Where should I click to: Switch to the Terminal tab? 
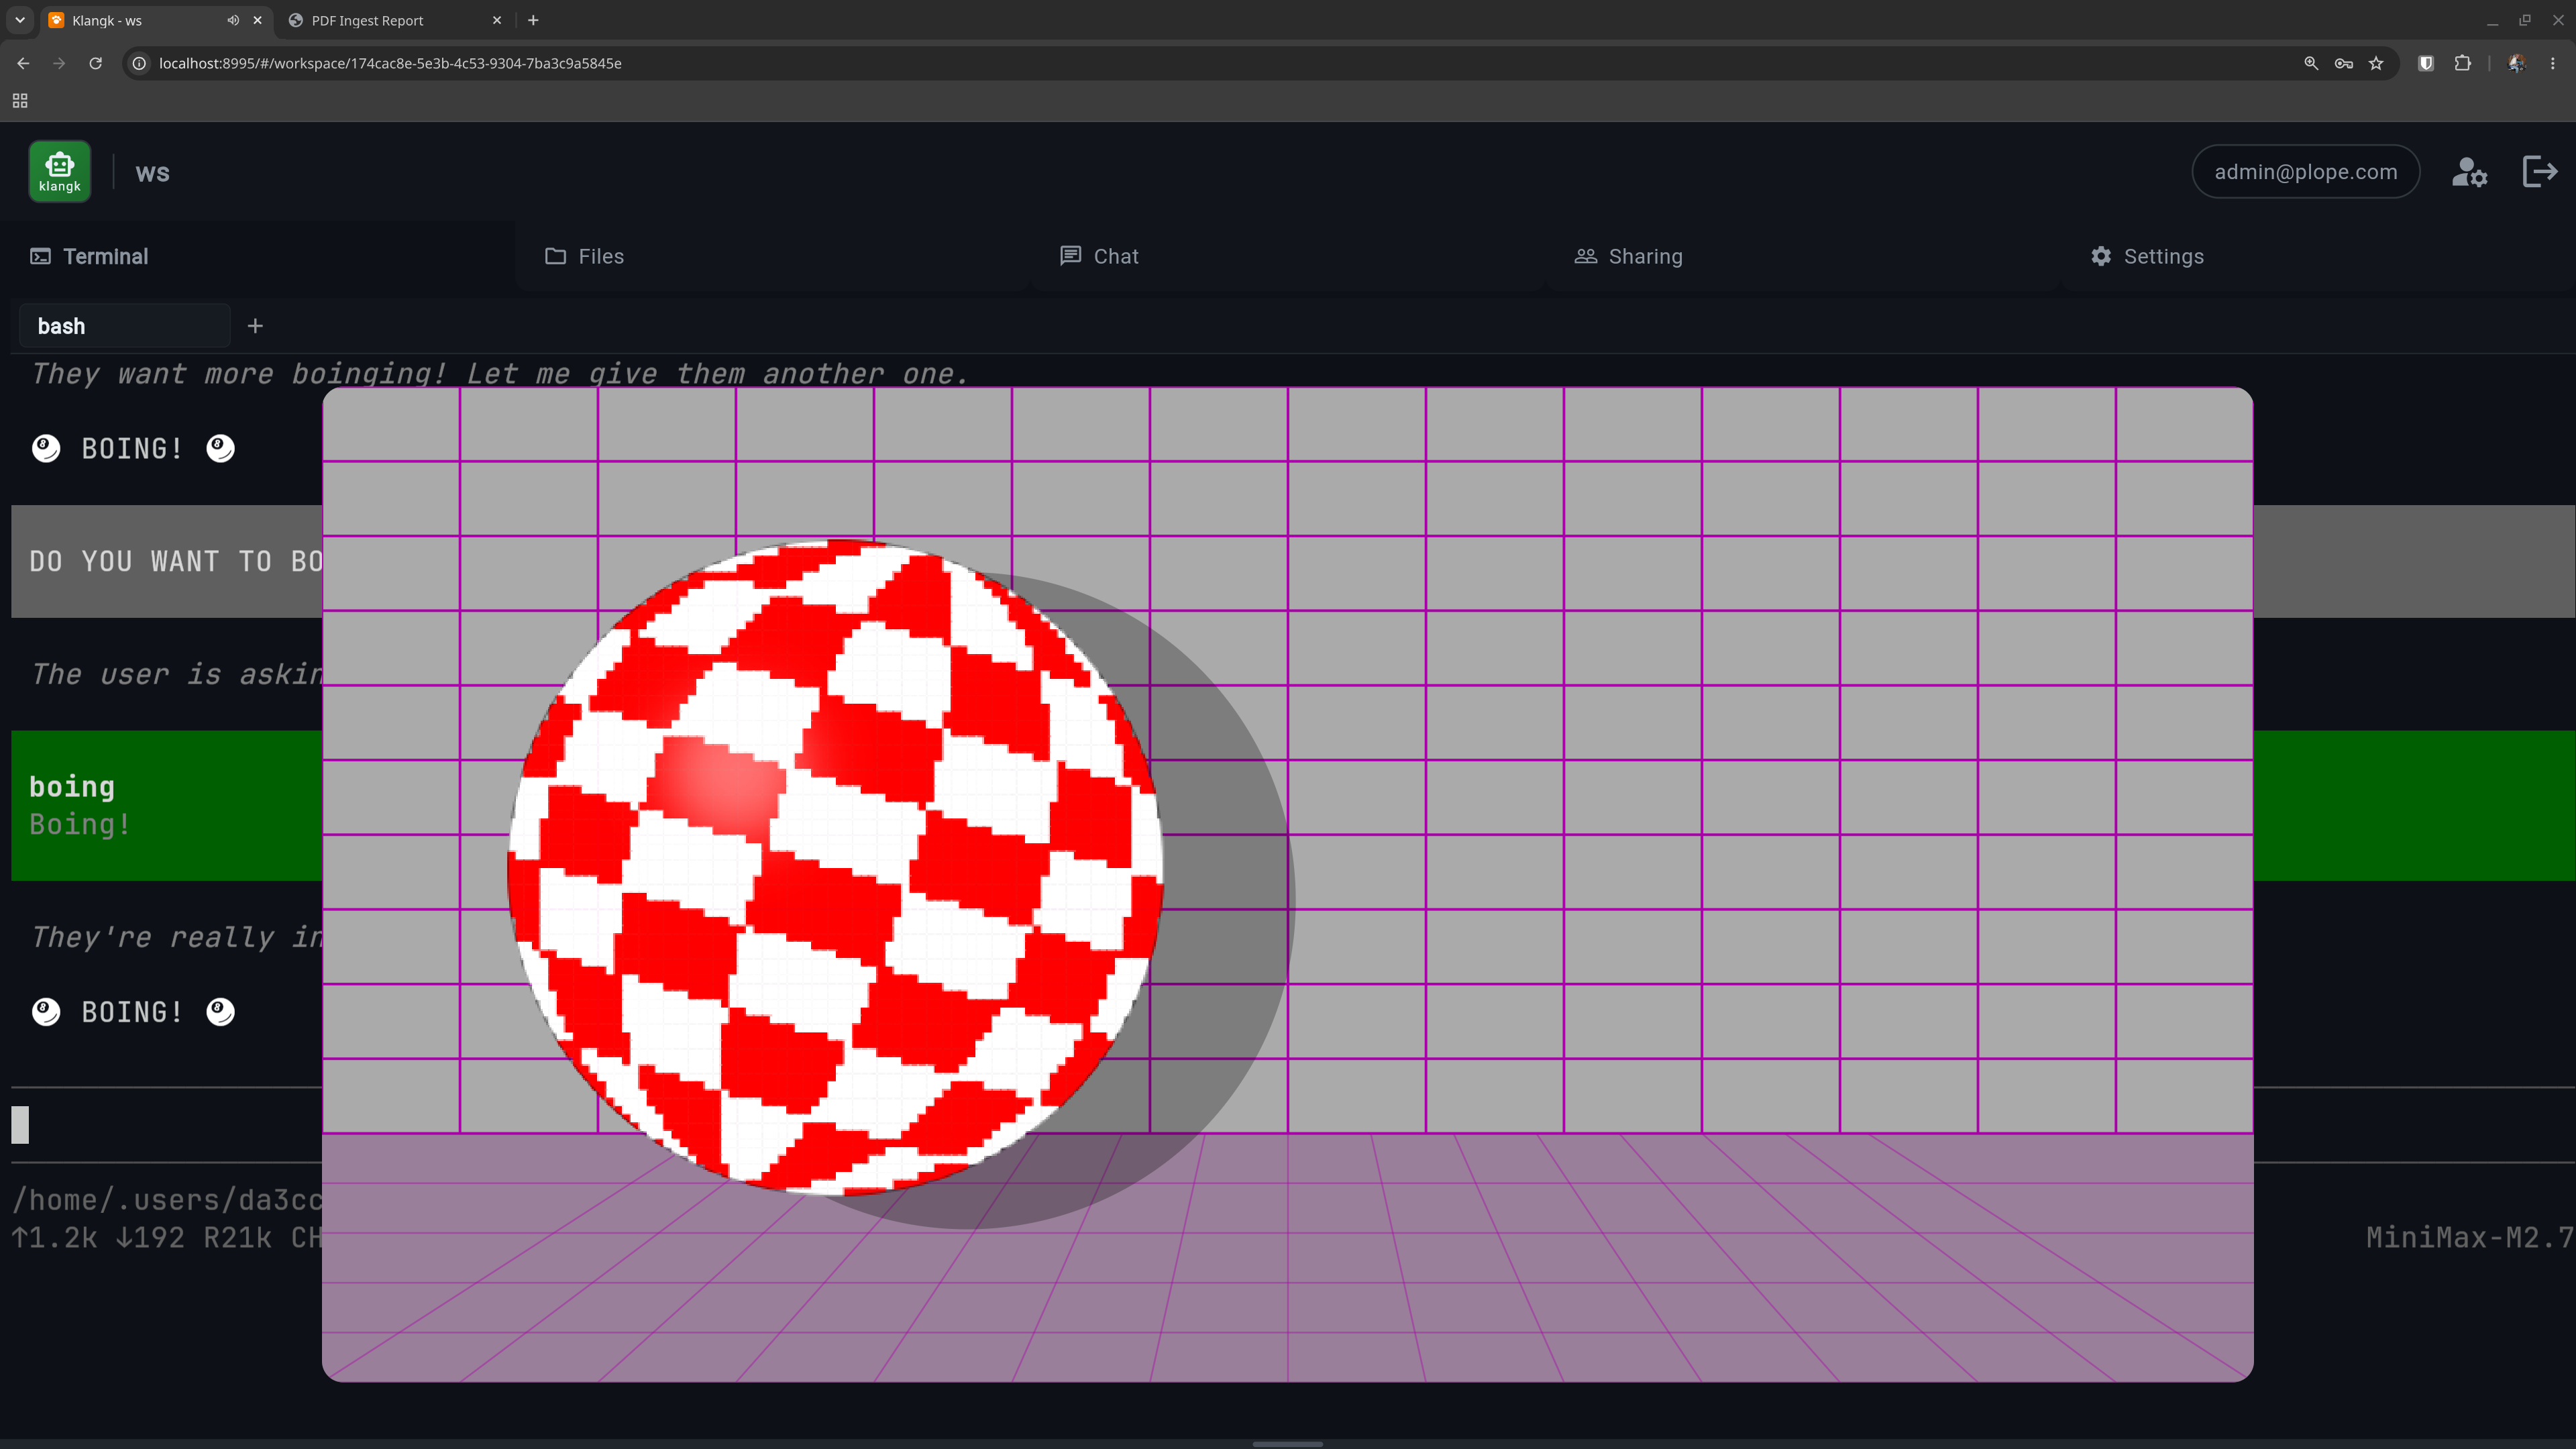[x=258, y=256]
